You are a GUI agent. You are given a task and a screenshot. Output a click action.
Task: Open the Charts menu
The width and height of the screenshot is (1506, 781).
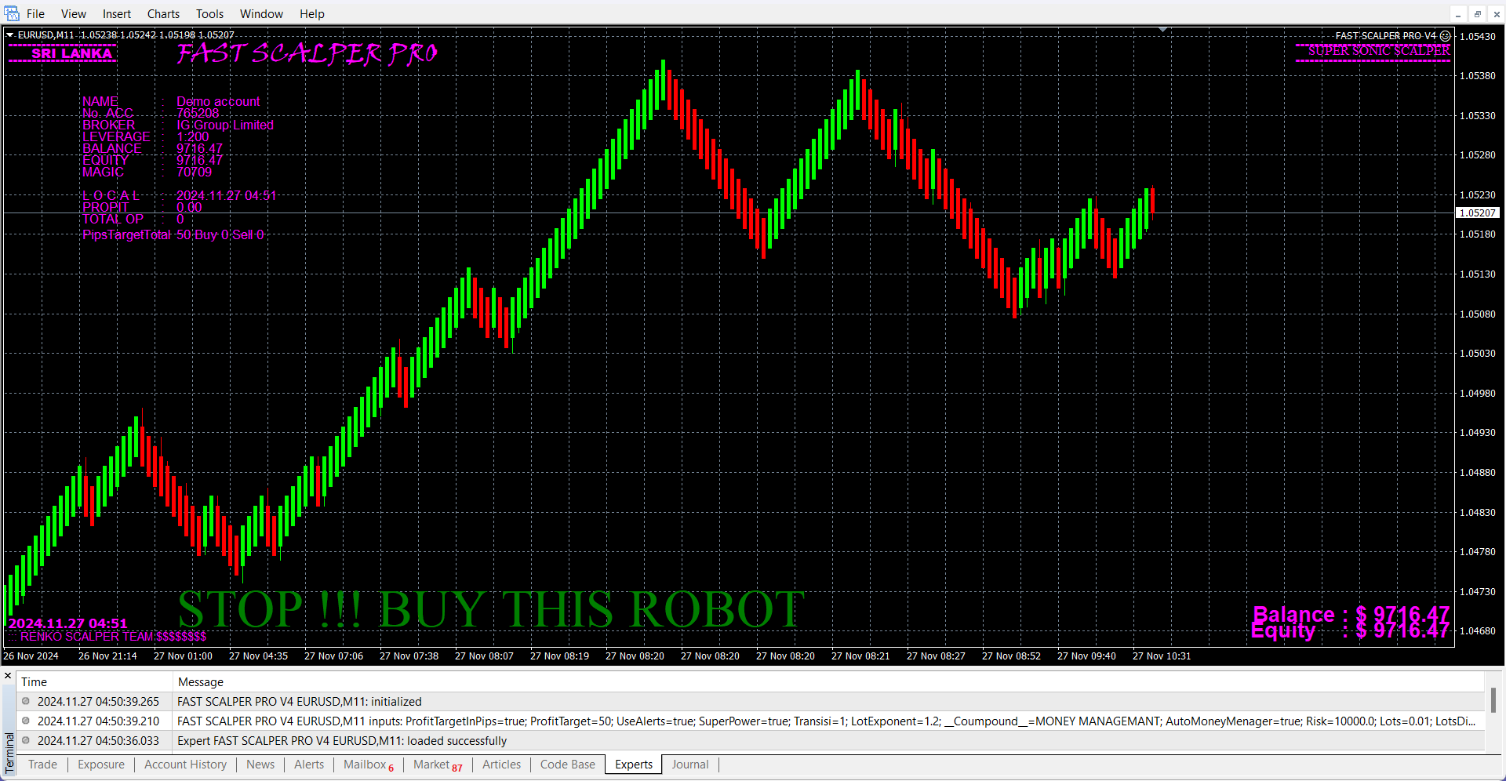click(163, 14)
